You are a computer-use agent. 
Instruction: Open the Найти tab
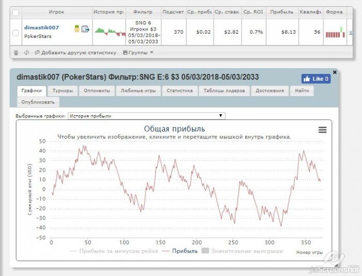[302, 90]
